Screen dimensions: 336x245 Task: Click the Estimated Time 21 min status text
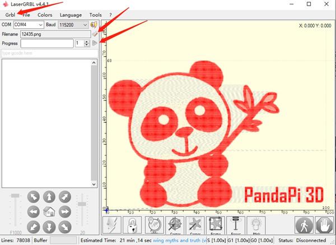(116, 241)
